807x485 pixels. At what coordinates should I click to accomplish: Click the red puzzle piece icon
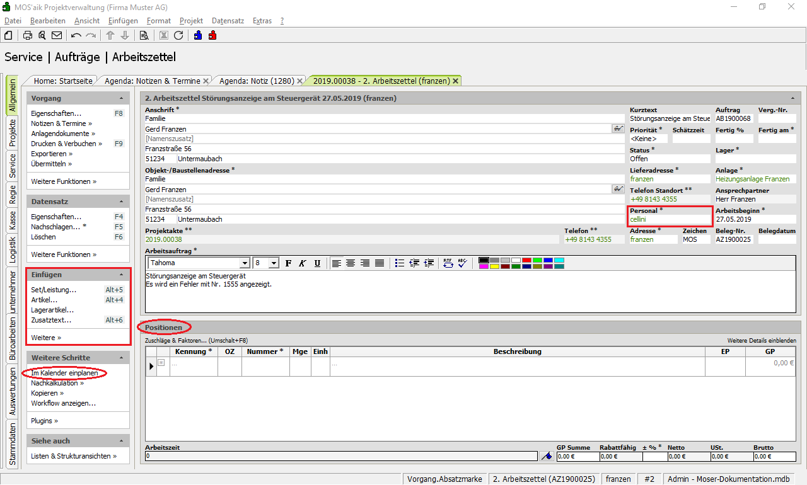(212, 35)
